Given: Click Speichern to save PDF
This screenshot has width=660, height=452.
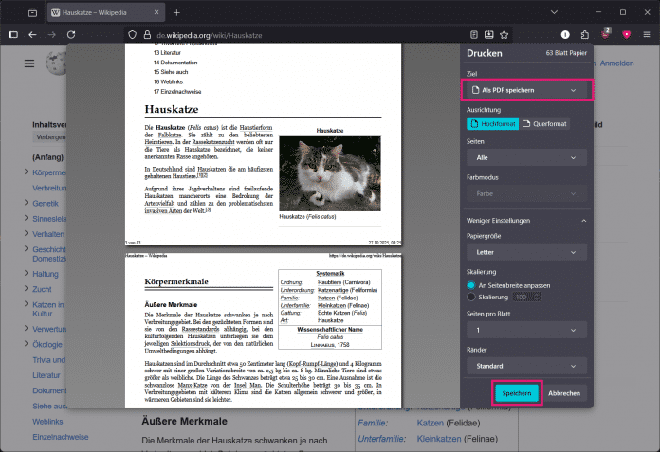Looking at the screenshot, I should click(517, 393).
